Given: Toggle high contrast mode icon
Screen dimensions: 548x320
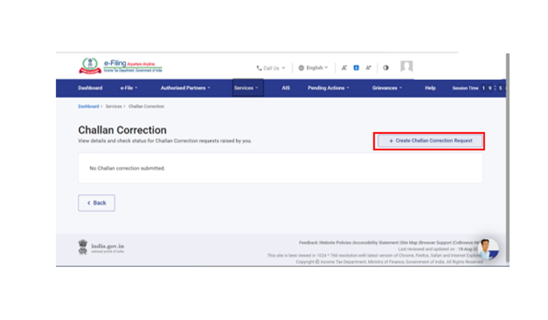Looking at the screenshot, I should tap(386, 68).
